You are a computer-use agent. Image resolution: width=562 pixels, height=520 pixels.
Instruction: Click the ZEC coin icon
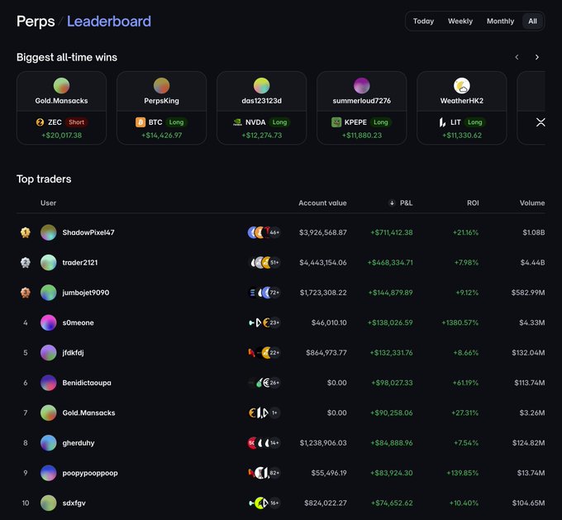point(40,122)
